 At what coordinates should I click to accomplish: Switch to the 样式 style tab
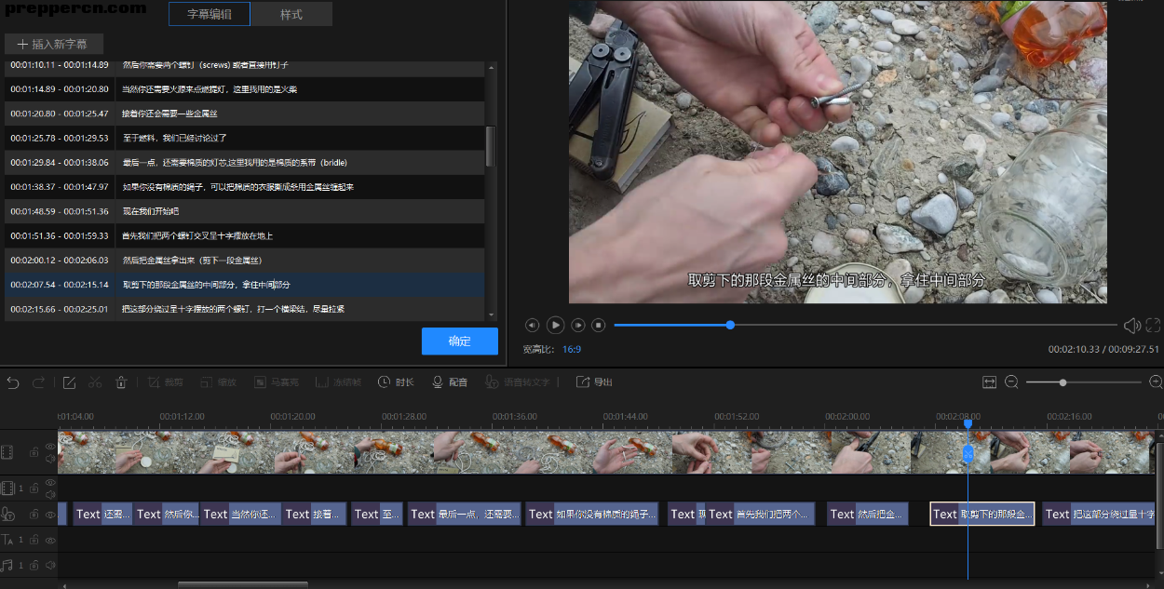[291, 15]
